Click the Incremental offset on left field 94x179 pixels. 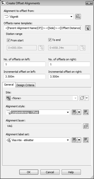(x=25, y=76)
